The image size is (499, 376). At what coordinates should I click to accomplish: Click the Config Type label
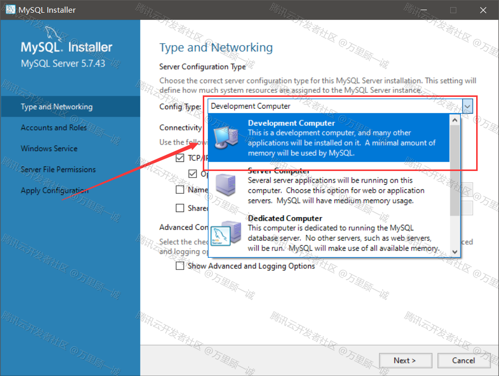point(180,107)
